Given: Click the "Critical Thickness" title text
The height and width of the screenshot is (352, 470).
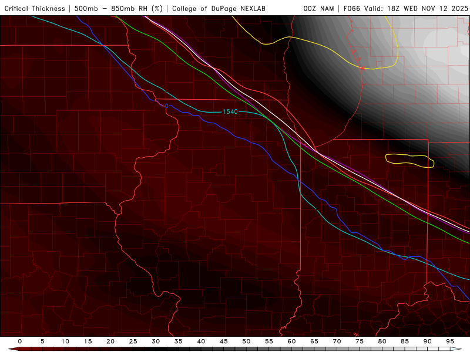Looking at the screenshot, I should [35, 9].
